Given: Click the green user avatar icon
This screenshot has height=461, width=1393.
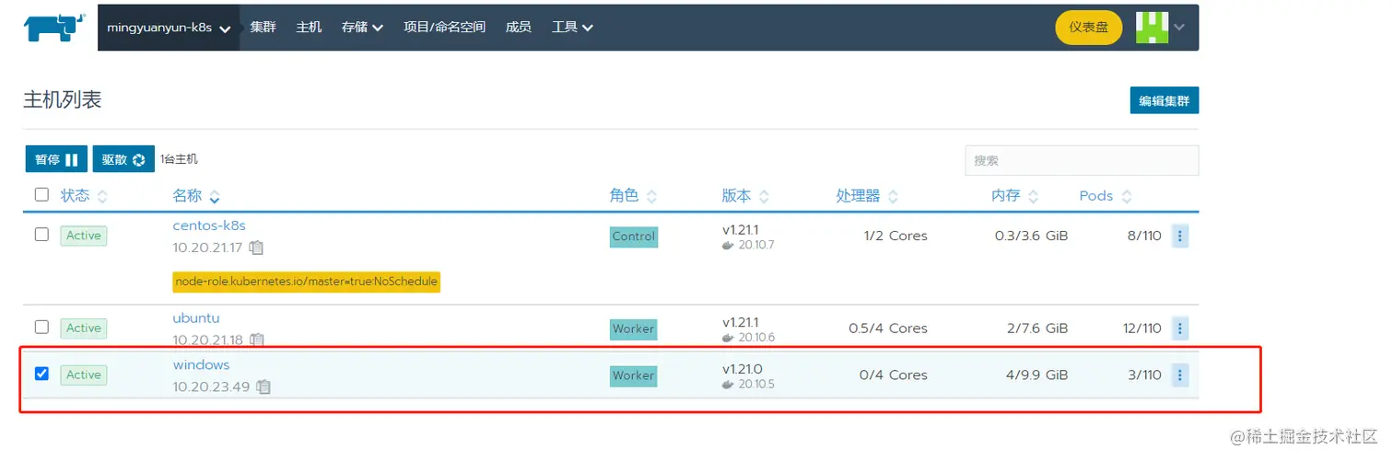Looking at the screenshot, I should (1152, 28).
